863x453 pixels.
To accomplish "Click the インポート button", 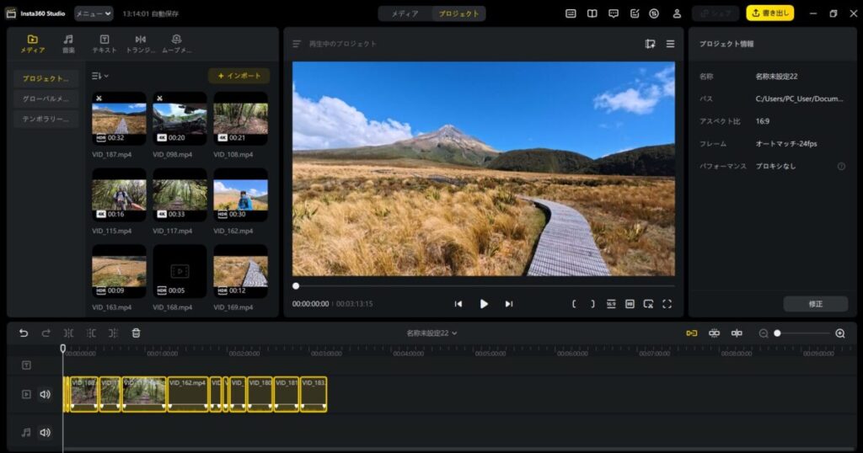I will (239, 76).
